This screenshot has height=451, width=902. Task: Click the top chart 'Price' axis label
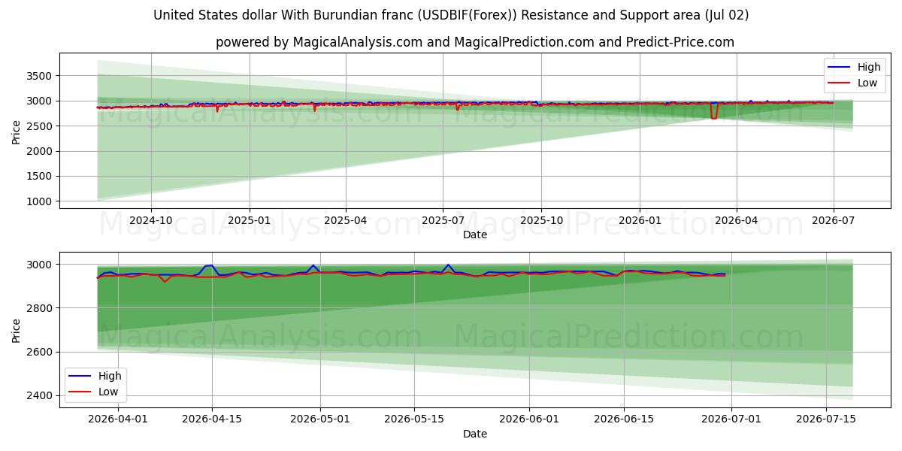(17, 131)
